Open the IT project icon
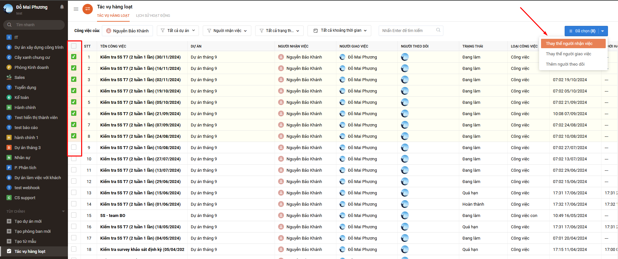The width and height of the screenshot is (618, 259). tap(9, 37)
